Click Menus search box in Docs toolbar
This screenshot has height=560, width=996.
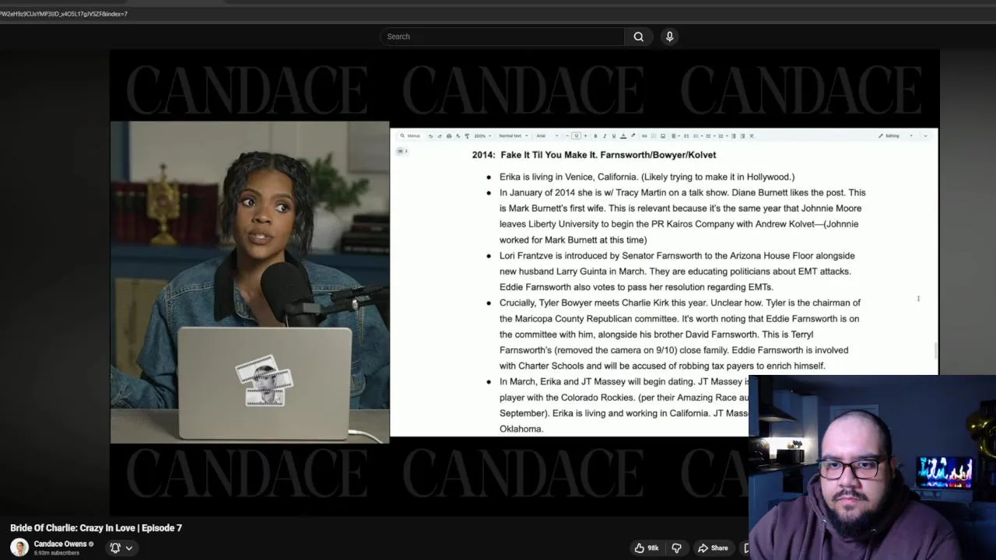click(409, 136)
